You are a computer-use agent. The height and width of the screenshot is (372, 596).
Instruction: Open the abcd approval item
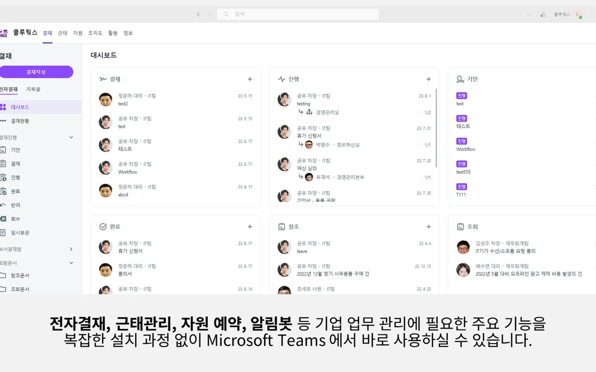click(x=175, y=190)
